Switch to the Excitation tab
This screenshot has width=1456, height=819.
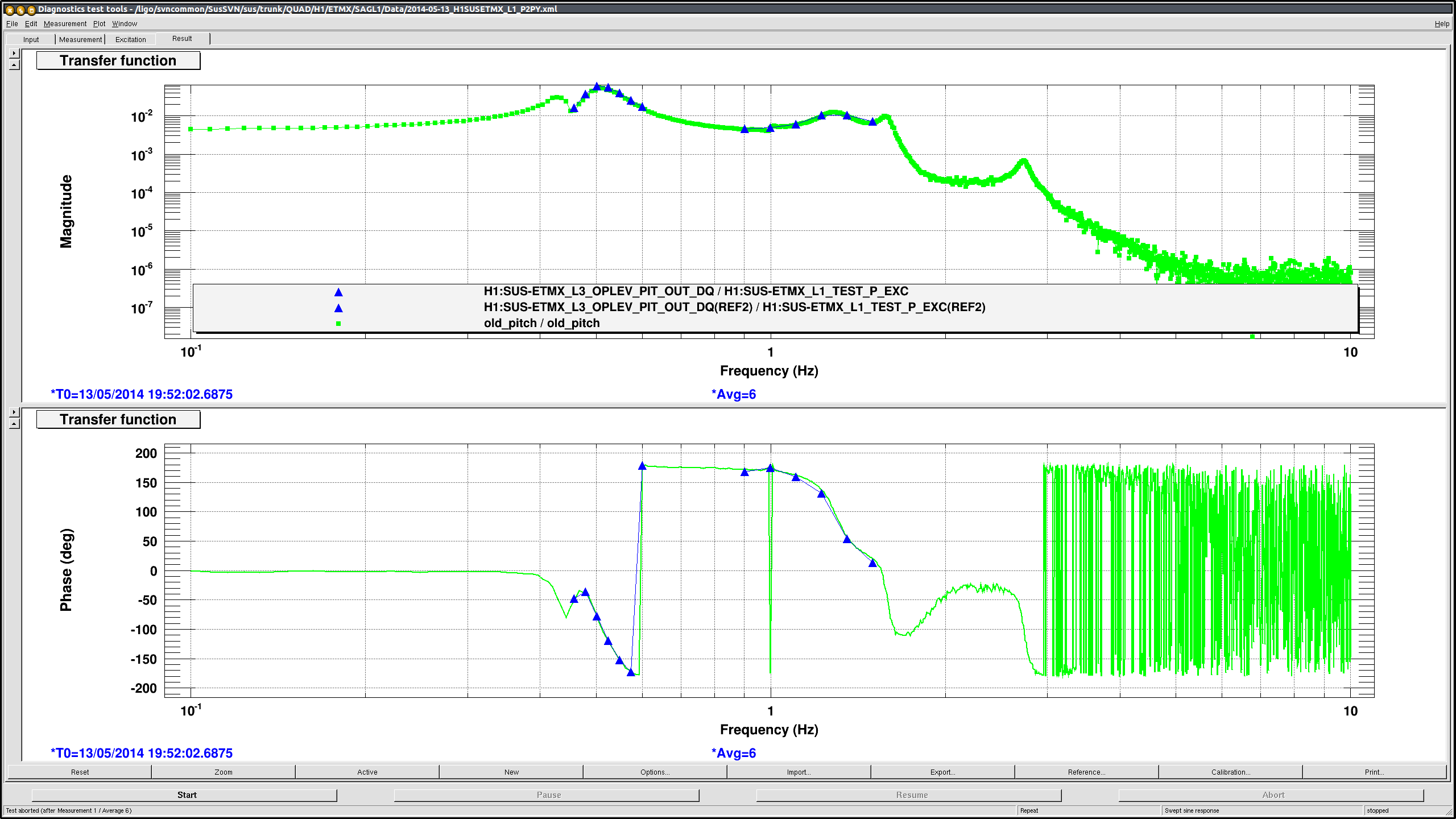(x=130, y=39)
